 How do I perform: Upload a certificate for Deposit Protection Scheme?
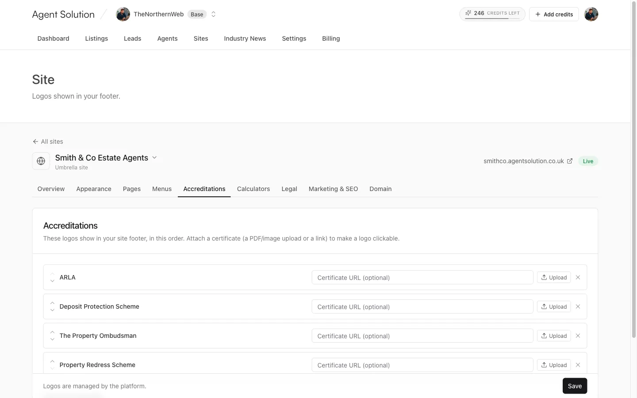click(x=554, y=306)
